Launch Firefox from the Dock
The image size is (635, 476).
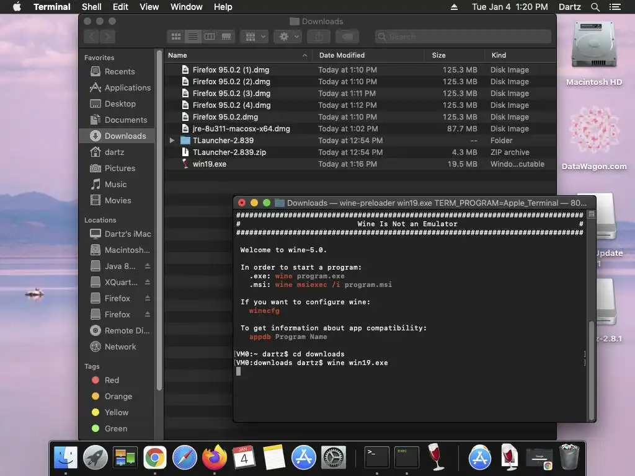pyautogui.click(x=214, y=457)
